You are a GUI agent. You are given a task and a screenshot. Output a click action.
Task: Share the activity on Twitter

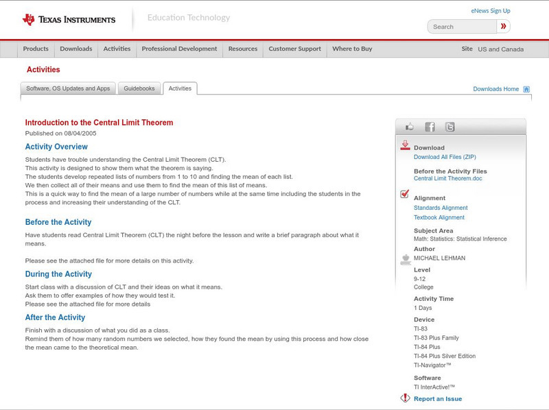(449, 127)
